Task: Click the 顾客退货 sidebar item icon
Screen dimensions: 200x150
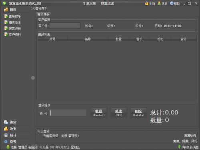Action: 6,28
